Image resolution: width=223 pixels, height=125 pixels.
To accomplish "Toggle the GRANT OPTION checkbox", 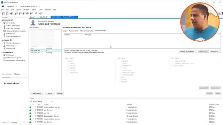I will (174, 61).
